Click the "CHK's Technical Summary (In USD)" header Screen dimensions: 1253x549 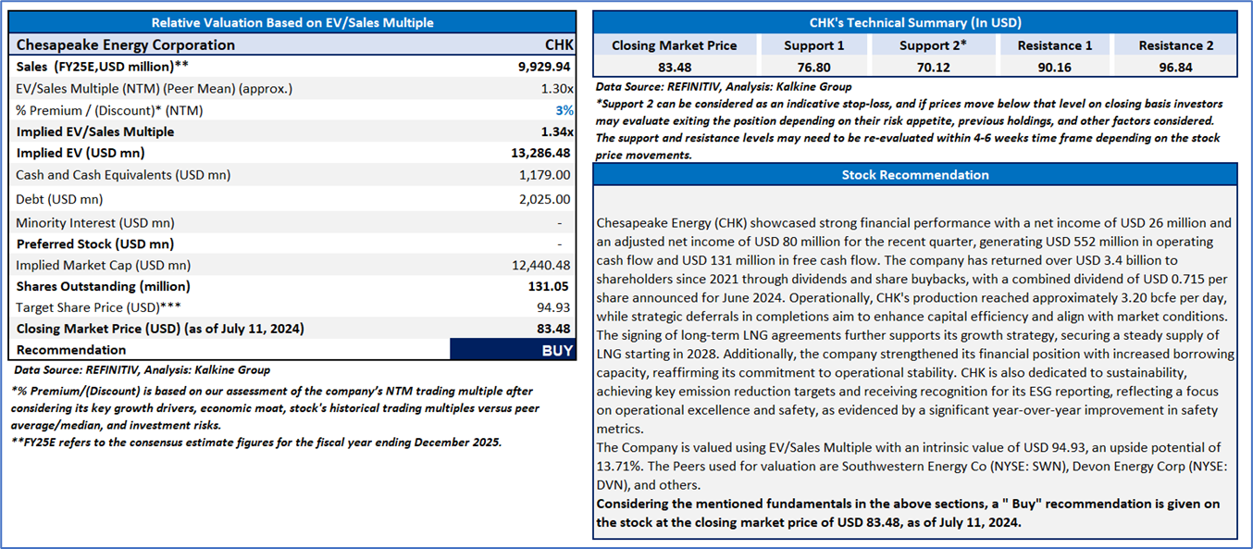pos(914,22)
